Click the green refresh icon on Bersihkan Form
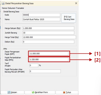 pos(33,92)
